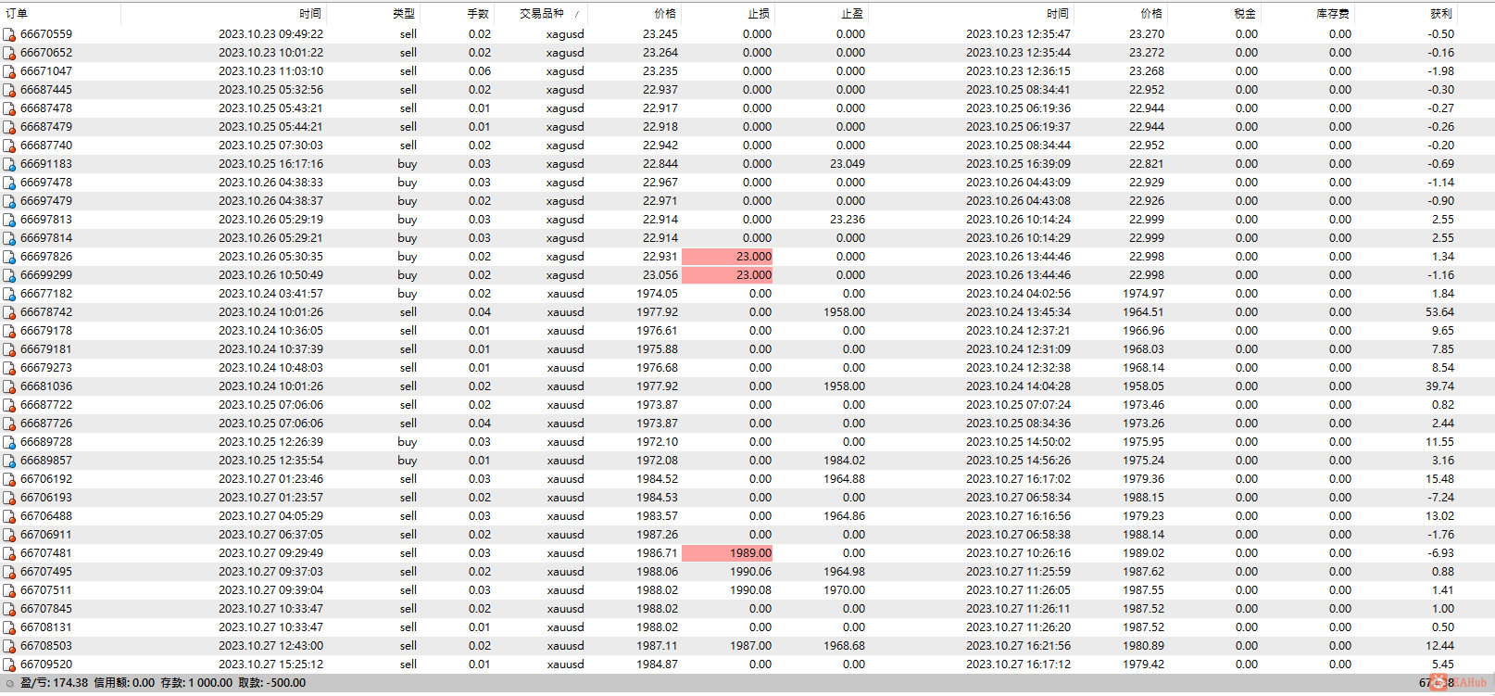Click the row icon next to 66697478
The height and width of the screenshot is (696, 1495).
[9, 183]
